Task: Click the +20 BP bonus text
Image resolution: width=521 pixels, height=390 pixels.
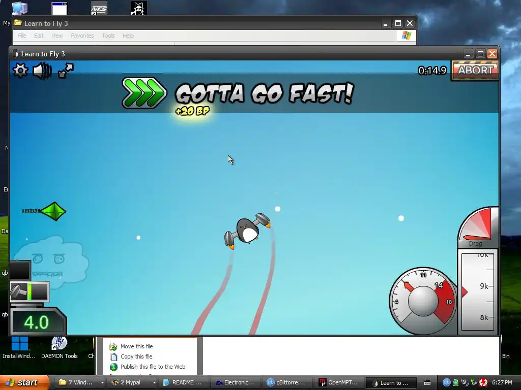Action: 192,111
